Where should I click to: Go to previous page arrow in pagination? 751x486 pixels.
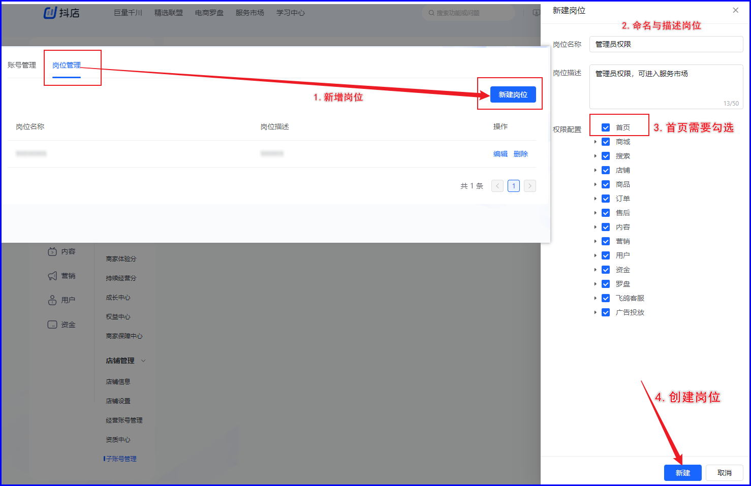click(497, 186)
